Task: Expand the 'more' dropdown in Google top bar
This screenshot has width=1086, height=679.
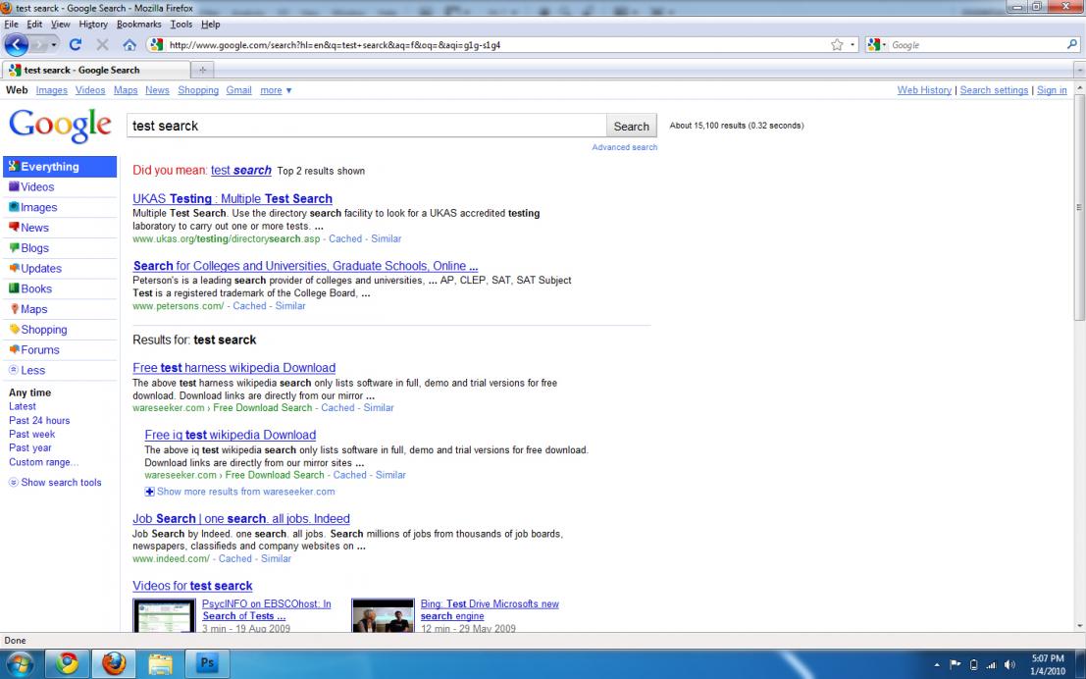Action: (276, 90)
